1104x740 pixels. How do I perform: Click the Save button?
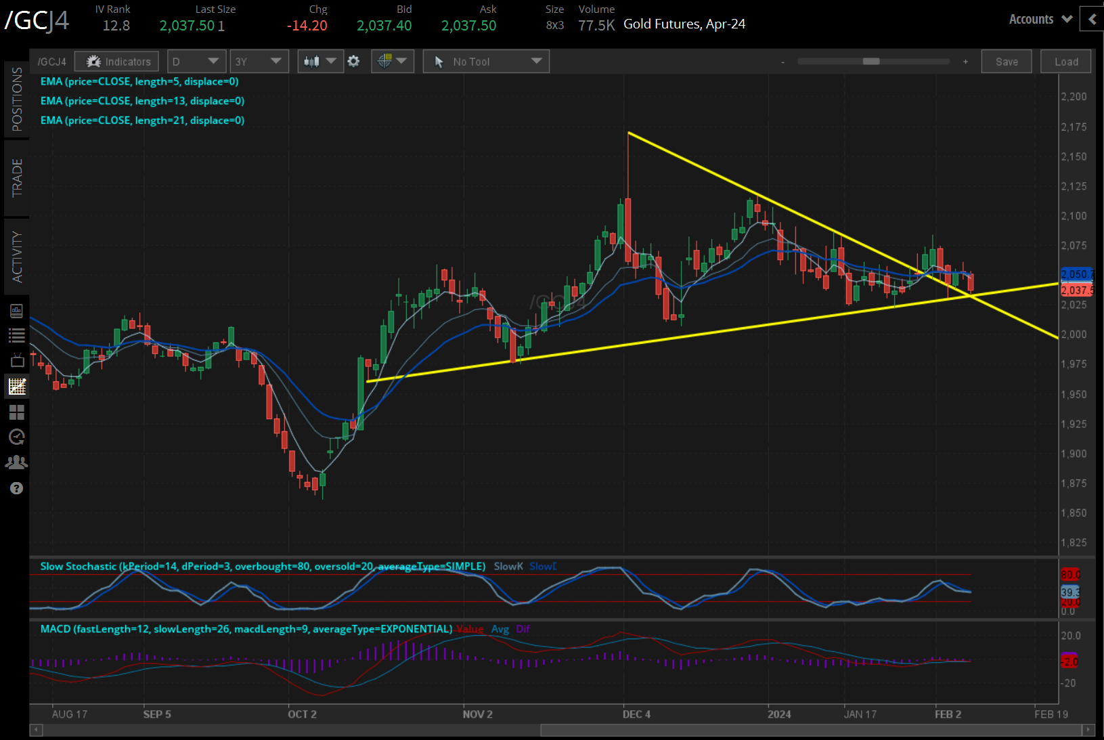pyautogui.click(x=1007, y=61)
